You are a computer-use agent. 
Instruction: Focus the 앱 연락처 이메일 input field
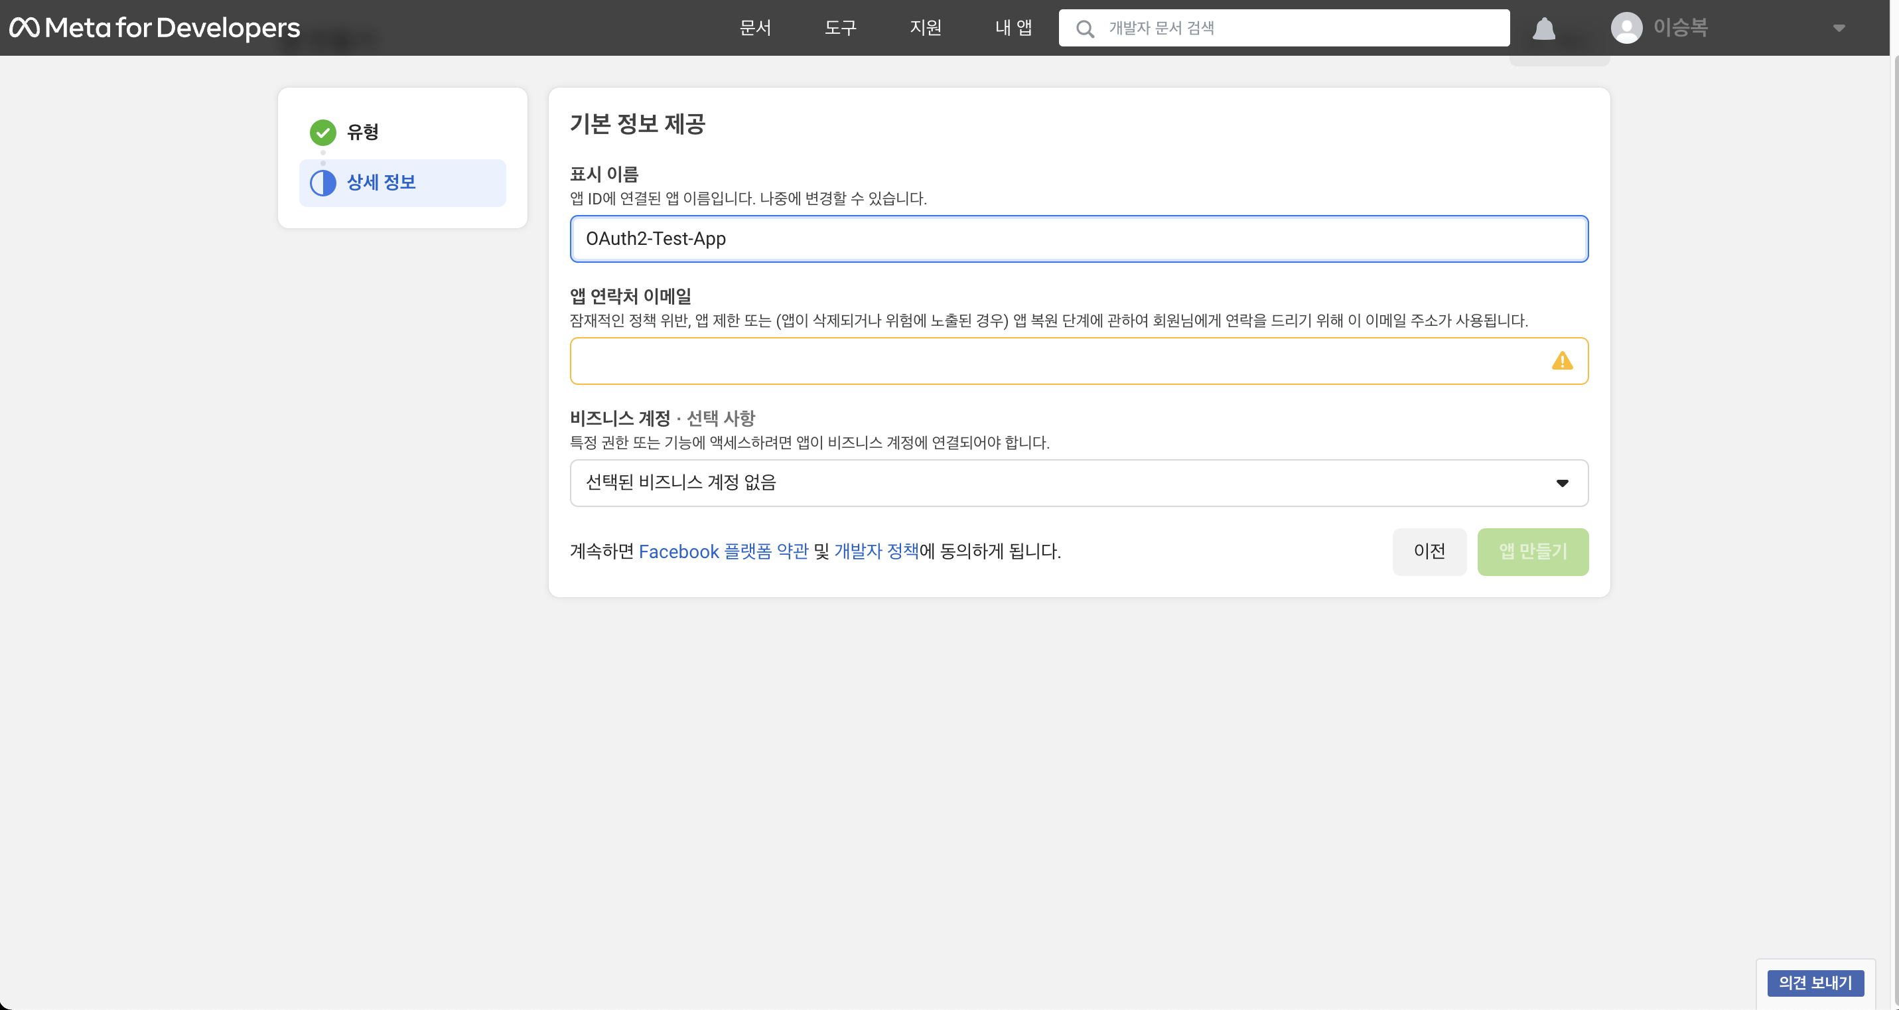[x=1054, y=361]
